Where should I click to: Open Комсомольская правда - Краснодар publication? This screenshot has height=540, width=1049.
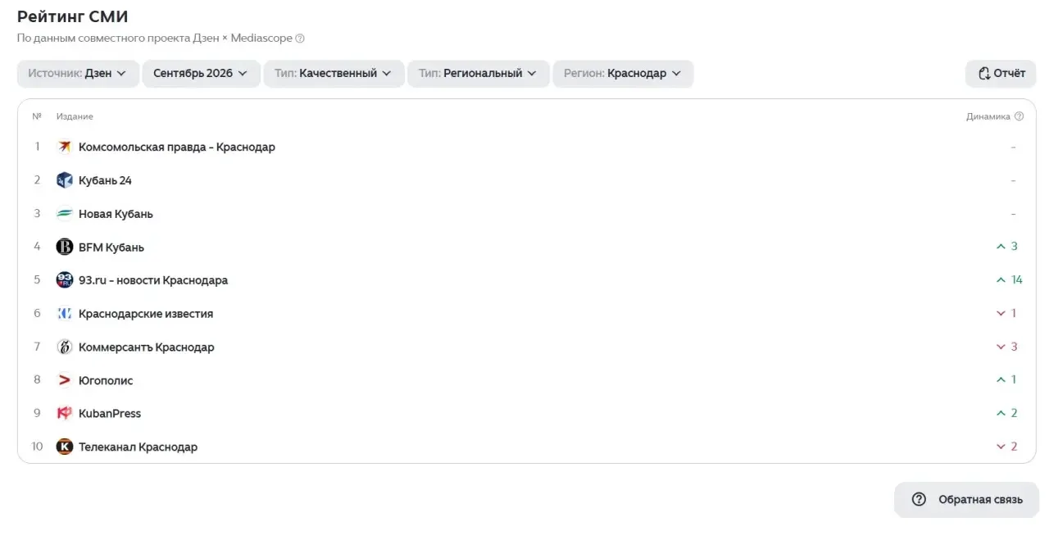click(177, 147)
